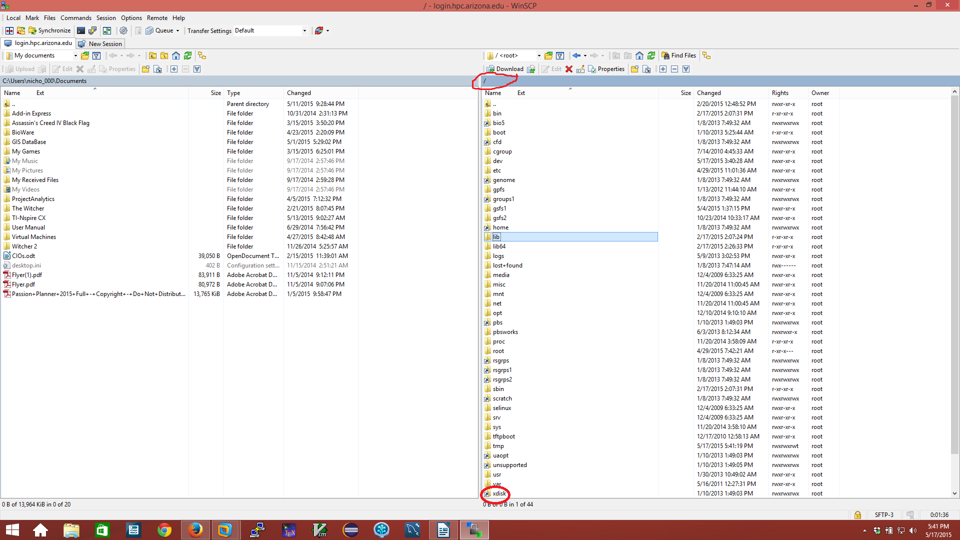Delete the selected remote file
The height and width of the screenshot is (540, 960).
[x=568, y=69]
